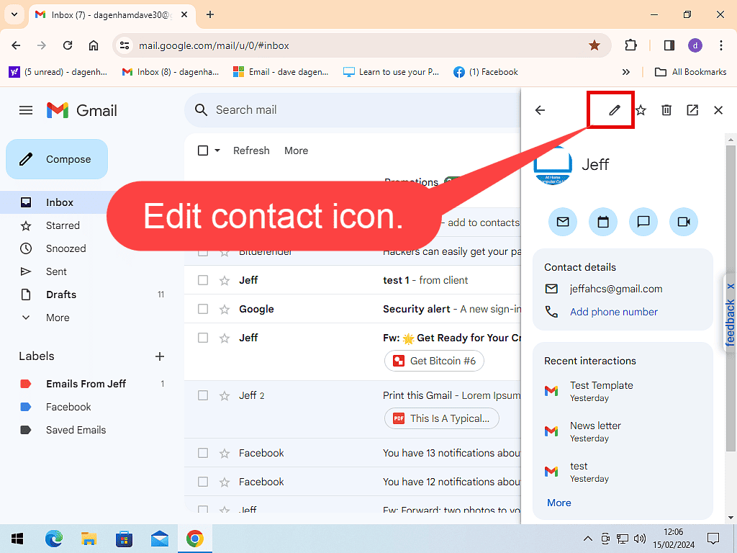Go back in contact side panel
This screenshot has height=553, width=737.
point(540,110)
